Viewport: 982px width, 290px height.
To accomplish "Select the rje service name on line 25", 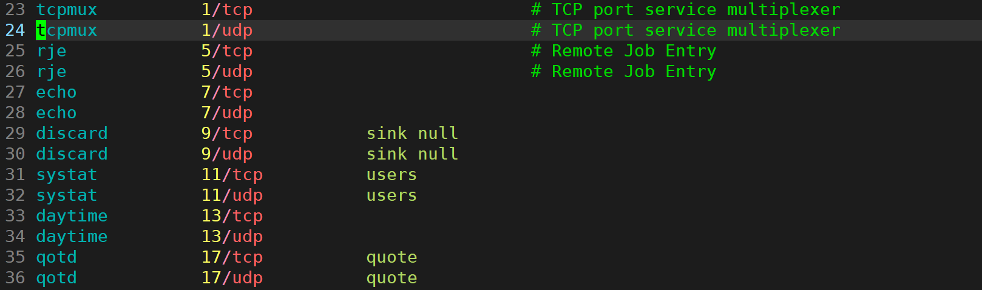I will tap(52, 51).
